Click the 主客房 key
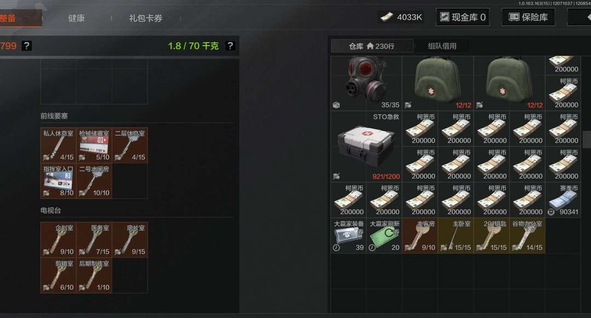Viewport: 591px width, 318px height. pyautogui.click(x=420, y=235)
